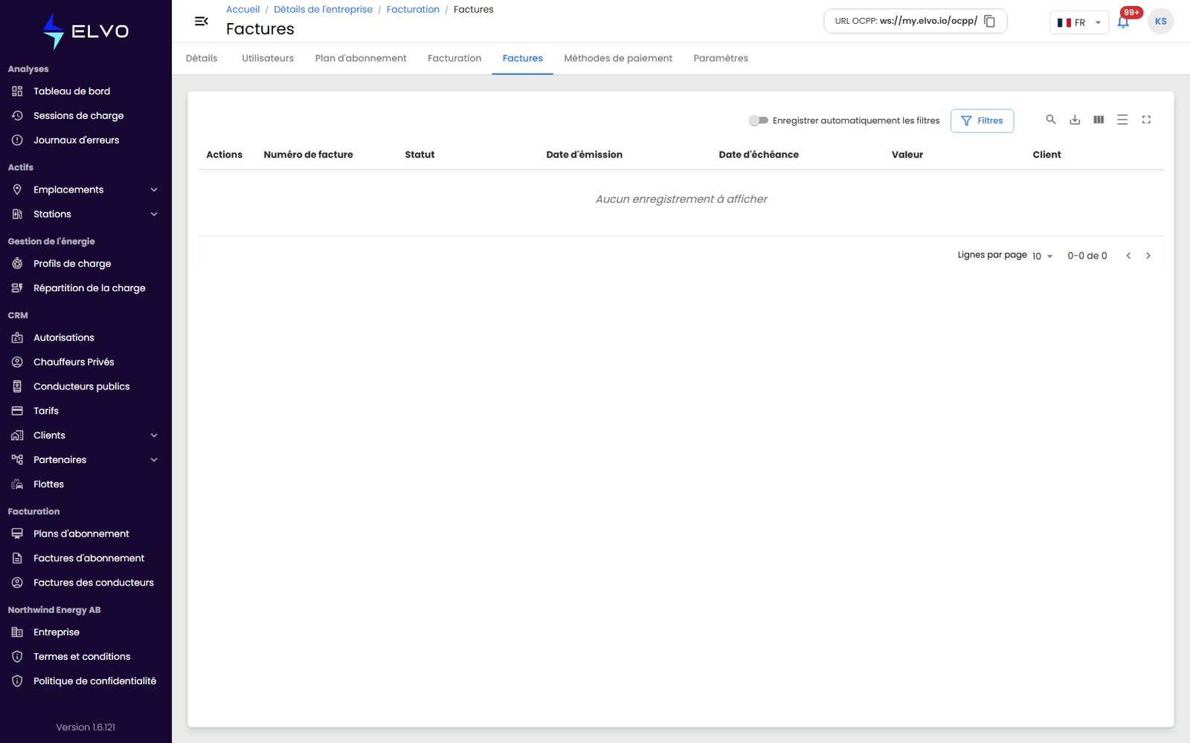Switch to the Méthodes de paiement tab
The image size is (1190, 743).
click(618, 59)
